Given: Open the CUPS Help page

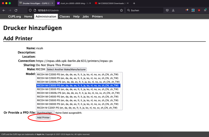Looking at the screenshot, I should [76, 16].
